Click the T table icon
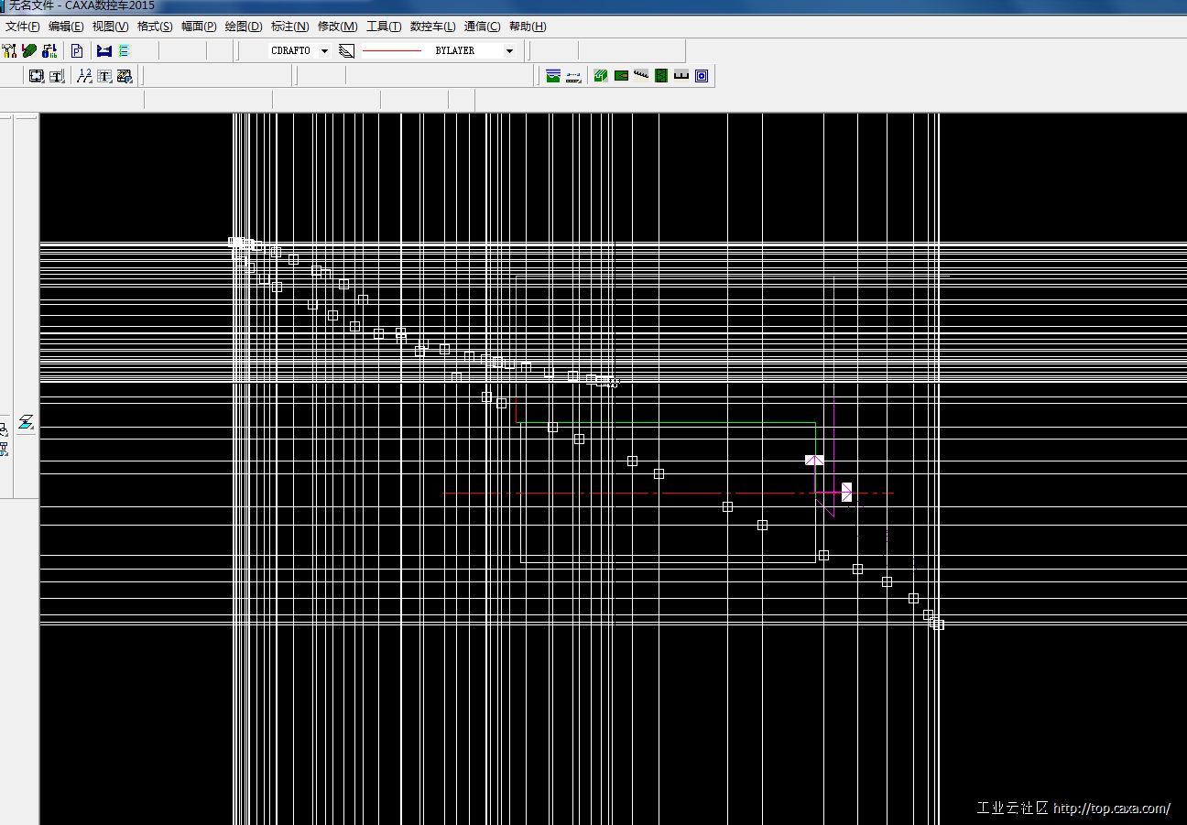 tap(104, 76)
